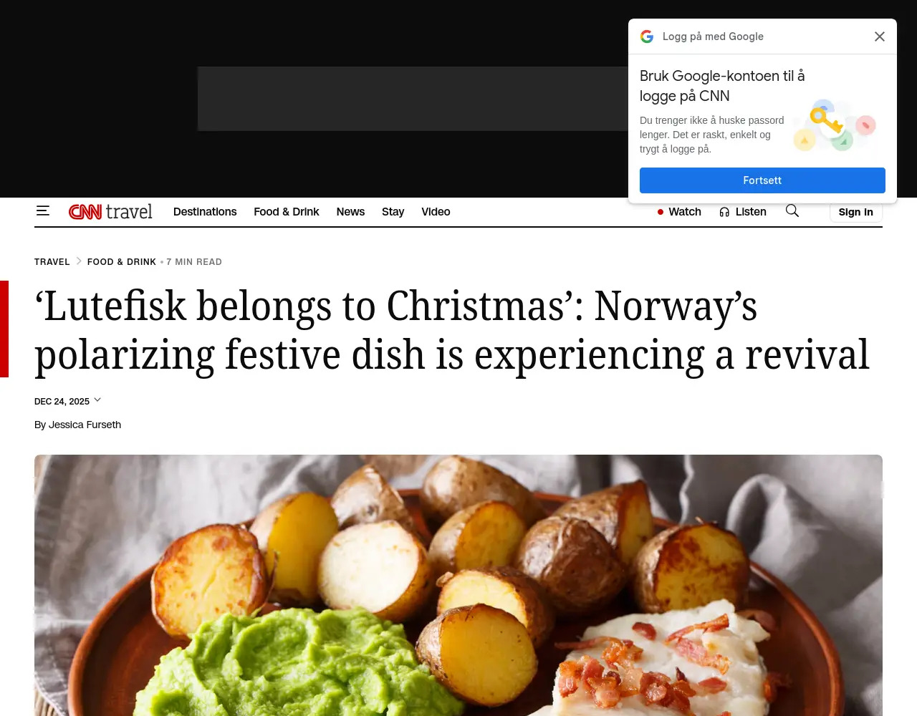Go to the News section
This screenshot has width=917, height=716.
(x=350, y=212)
